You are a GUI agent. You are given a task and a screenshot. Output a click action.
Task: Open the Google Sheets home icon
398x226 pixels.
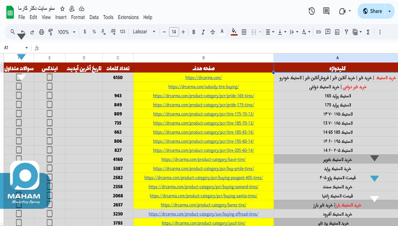[10, 13]
